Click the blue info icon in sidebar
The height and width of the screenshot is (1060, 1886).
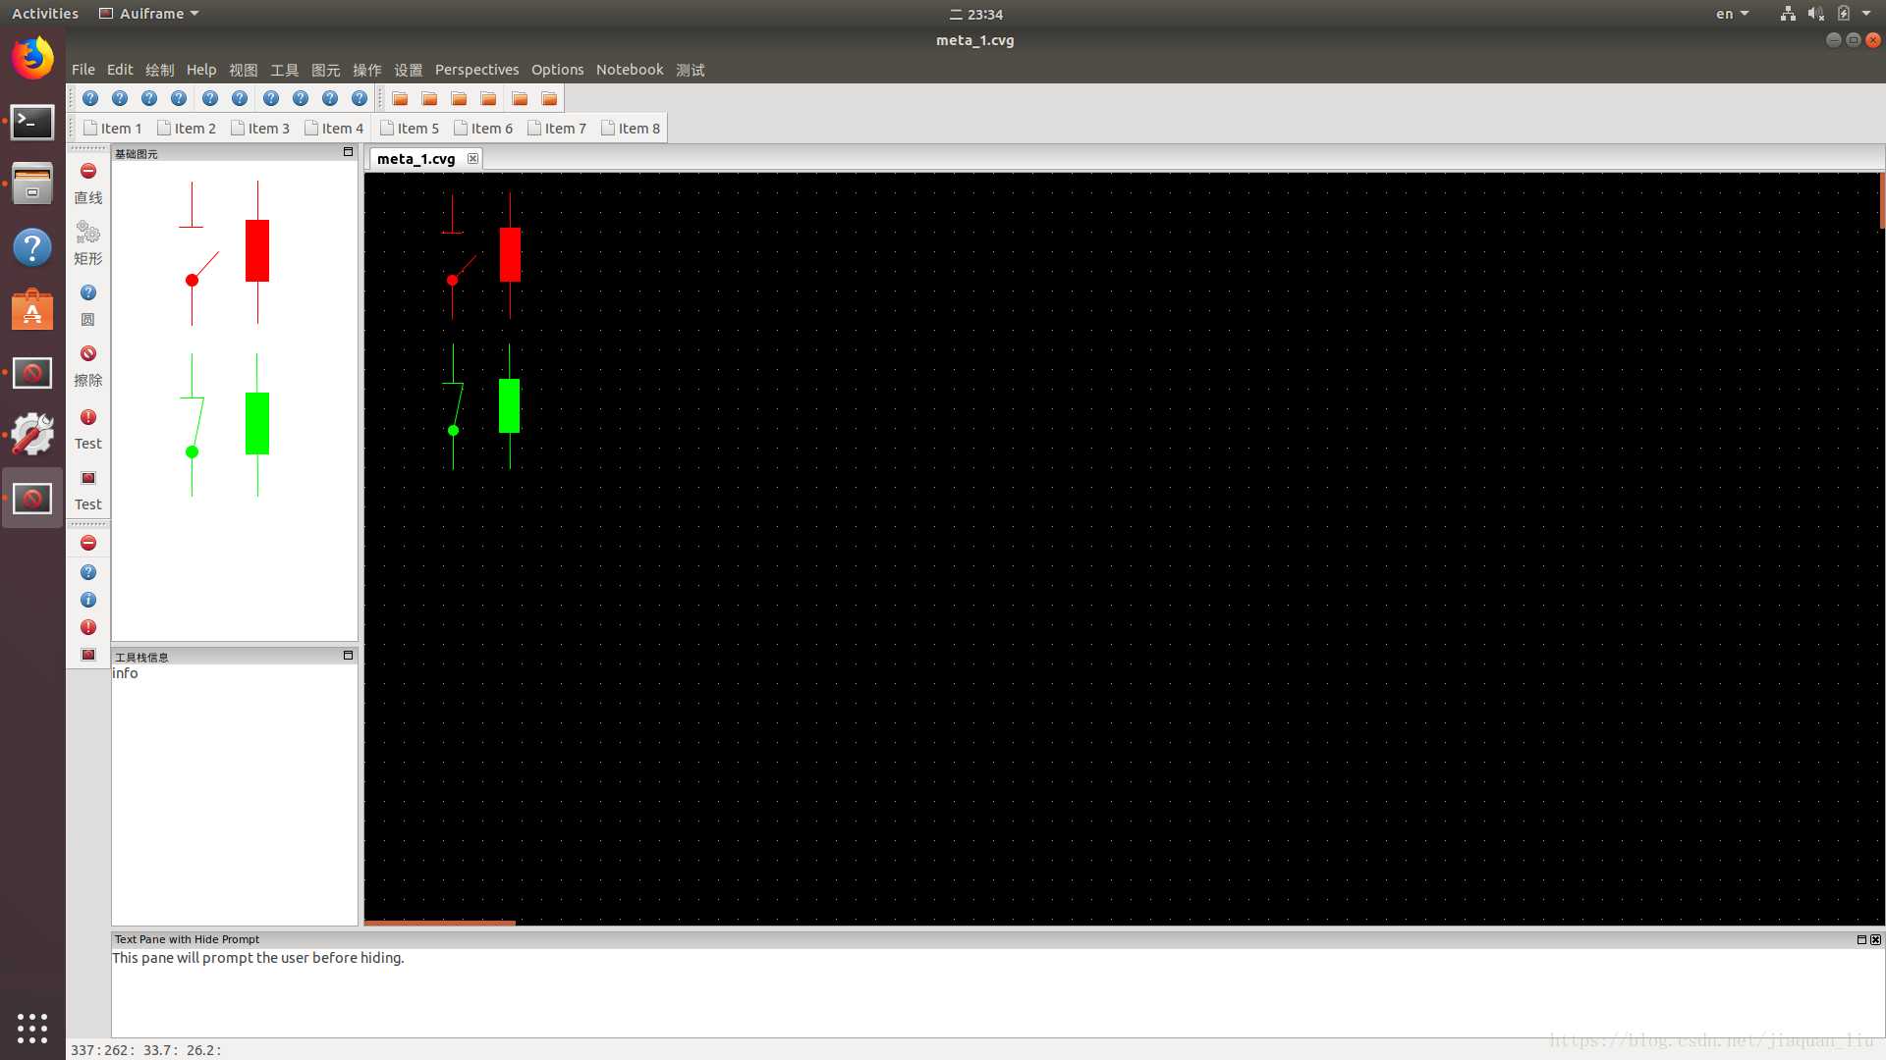(x=88, y=600)
